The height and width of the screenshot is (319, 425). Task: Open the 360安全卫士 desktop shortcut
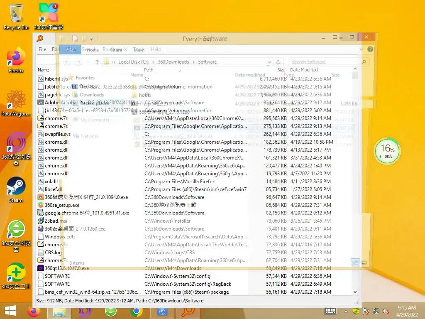point(16,276)
